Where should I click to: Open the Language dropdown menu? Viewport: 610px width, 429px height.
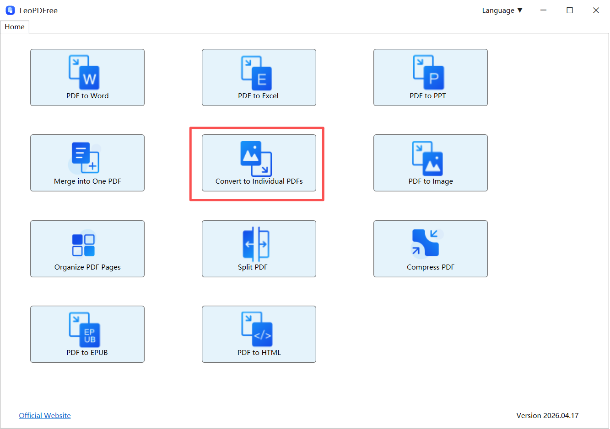(502, 11)
